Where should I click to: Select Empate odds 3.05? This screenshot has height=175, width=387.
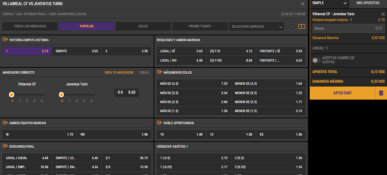tap(77, 51)
